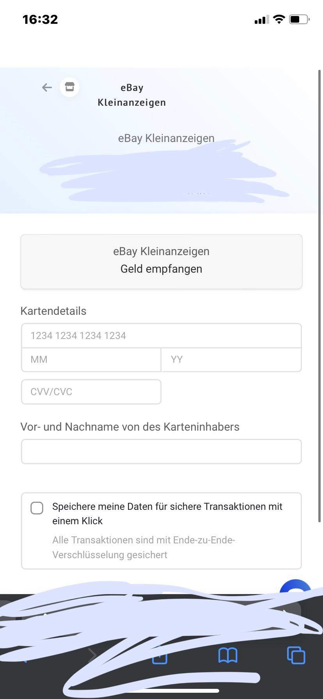Tap the battery indicator at top right

[298, 19]
